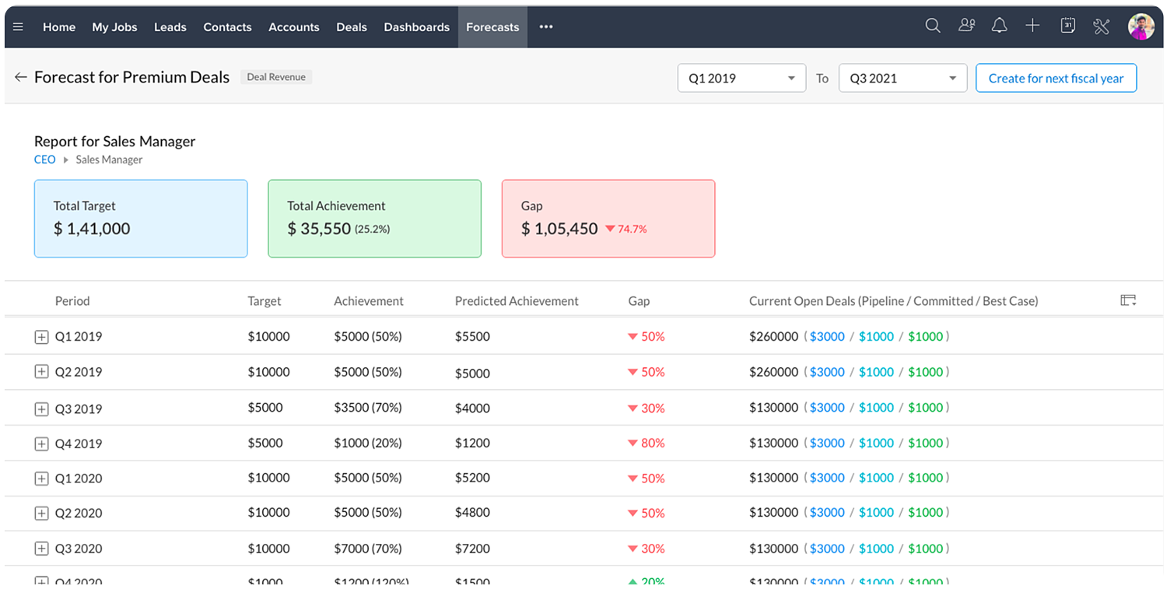The image size is (1167, 589).
Task: Click the Total Target card
Action: click(141, 219)
